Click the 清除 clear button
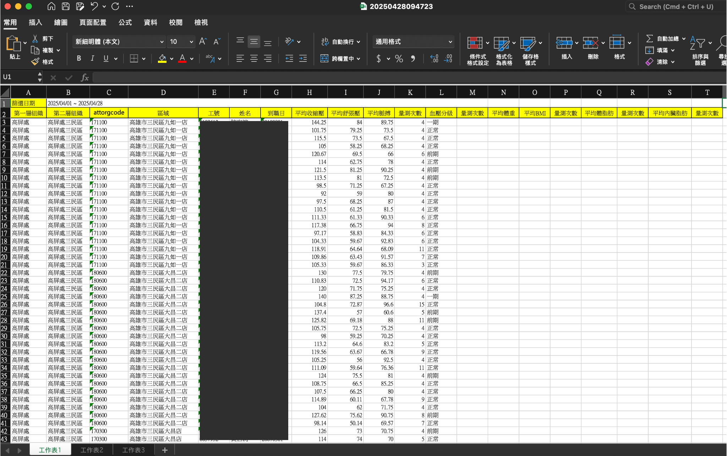The height and width of the screenshot is (456, 727). (x=660, y=62)
